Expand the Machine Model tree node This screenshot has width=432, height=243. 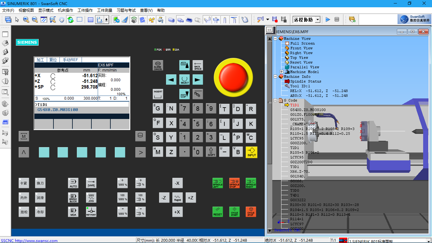[x=281, y=72]
